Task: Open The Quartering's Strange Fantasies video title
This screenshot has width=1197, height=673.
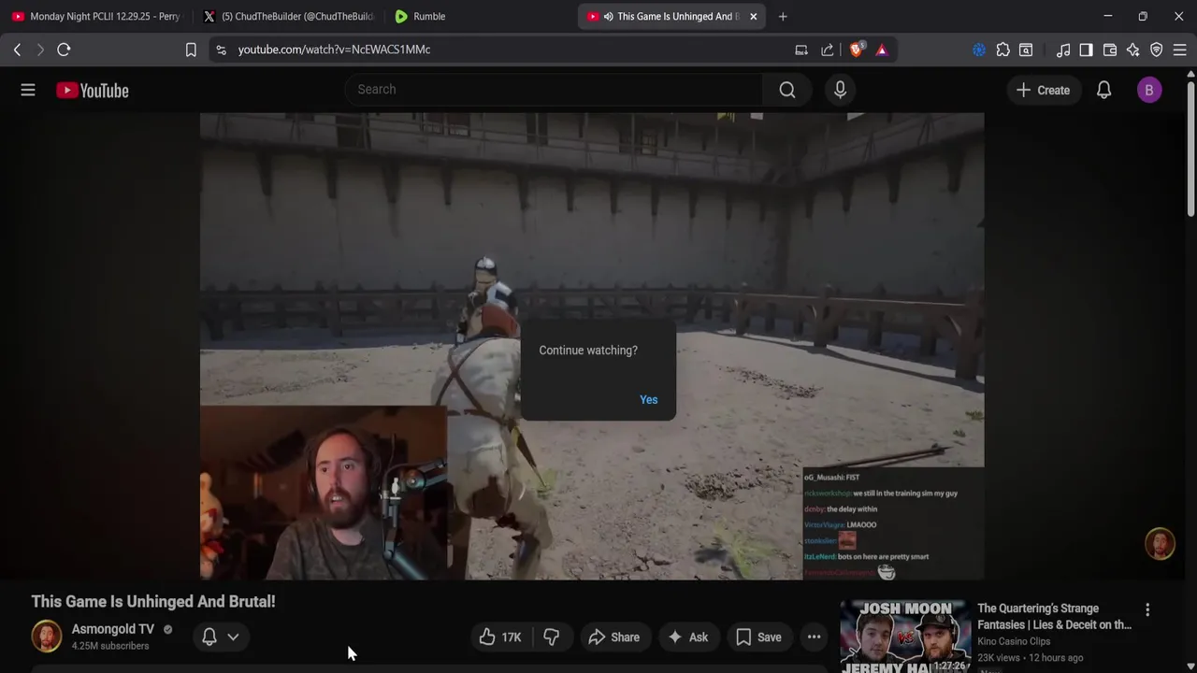Action: pyautogui.click(x=1054, y=617)
